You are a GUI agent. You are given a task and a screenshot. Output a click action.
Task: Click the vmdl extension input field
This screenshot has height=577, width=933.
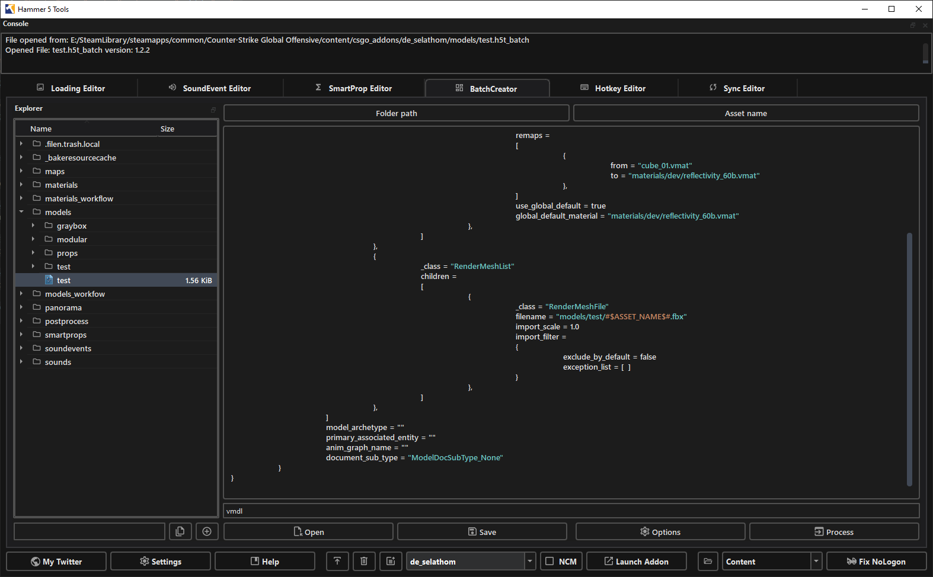571,511
